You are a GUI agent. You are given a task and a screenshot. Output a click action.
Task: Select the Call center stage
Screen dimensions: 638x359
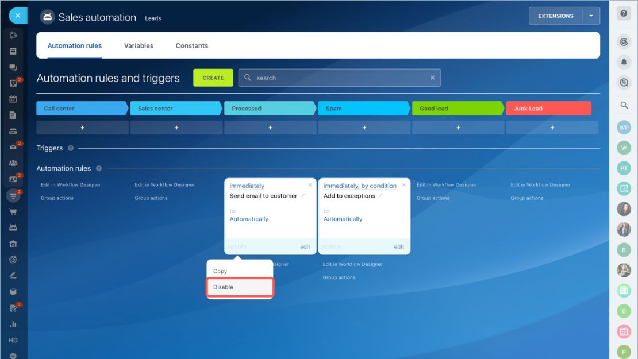pos(82,109)
